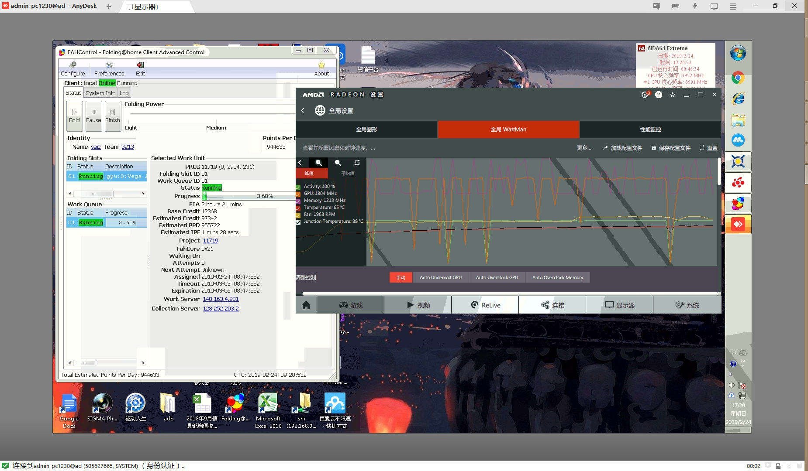Toggle the Junction Temperature graph checkbox
Screen dimensions: 808x471
[298, 222]
